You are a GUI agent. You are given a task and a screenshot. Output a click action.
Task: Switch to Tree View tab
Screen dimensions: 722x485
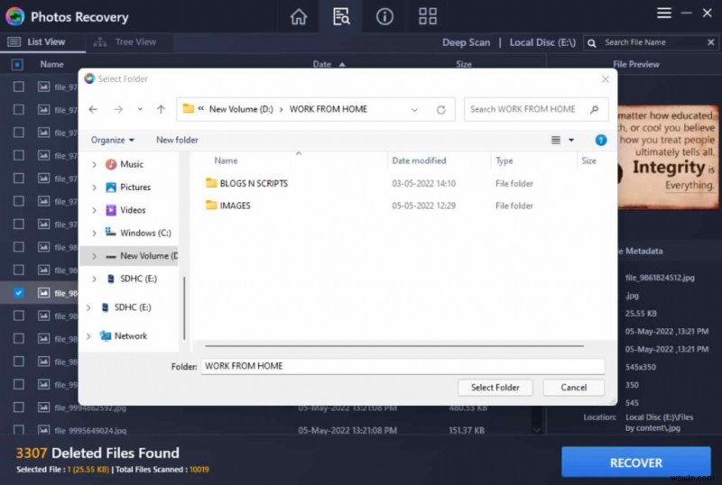click(x=129, y=41)
